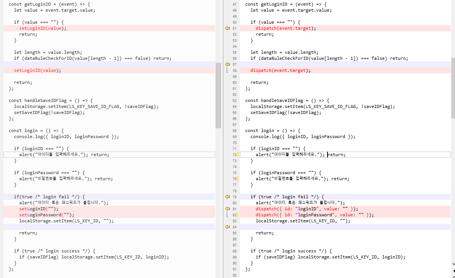Click 'const login = () => {' in left pane
Viewport: 455px width, 278px height.
(36, 131)
